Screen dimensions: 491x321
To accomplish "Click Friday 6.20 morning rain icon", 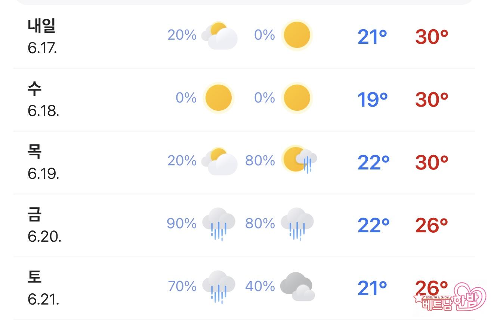I will point(219,224).
